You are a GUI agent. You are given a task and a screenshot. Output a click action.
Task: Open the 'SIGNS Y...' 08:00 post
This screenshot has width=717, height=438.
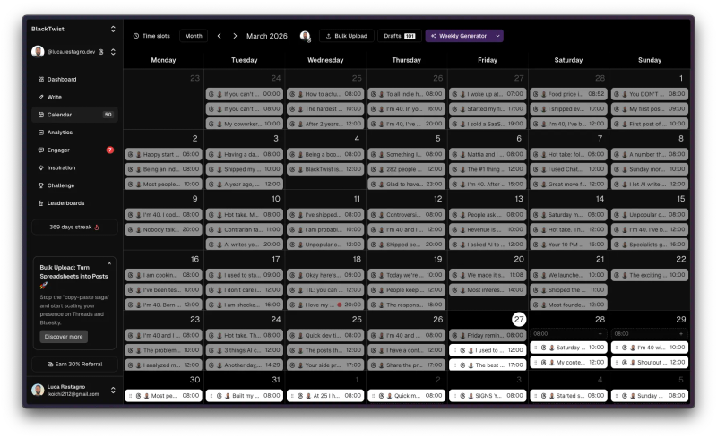point(488,396)
